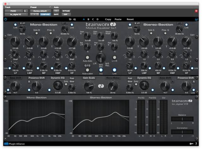Click the Q f G button

[87, 66]
